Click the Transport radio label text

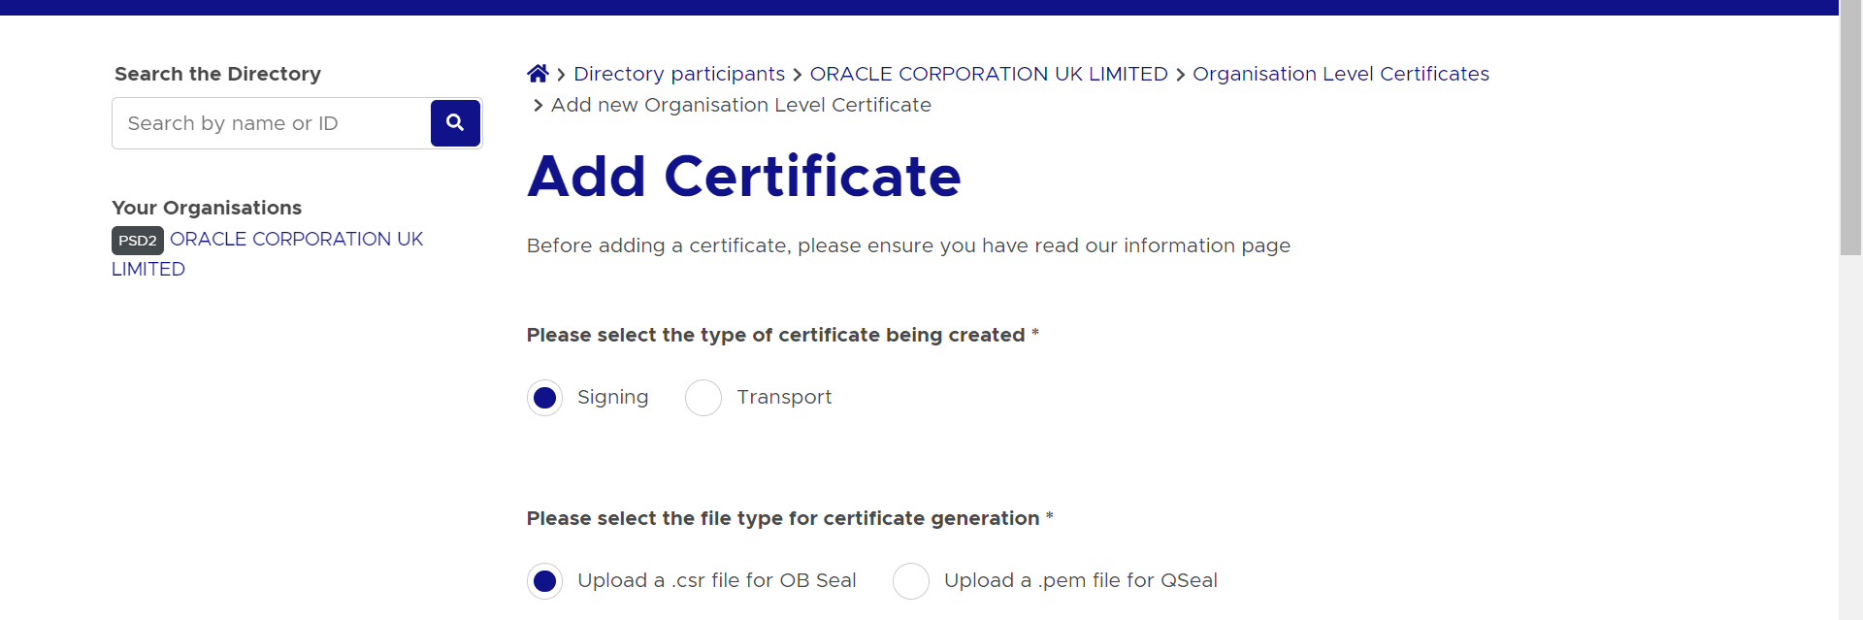pyautogui.click(x=784, y=397)
